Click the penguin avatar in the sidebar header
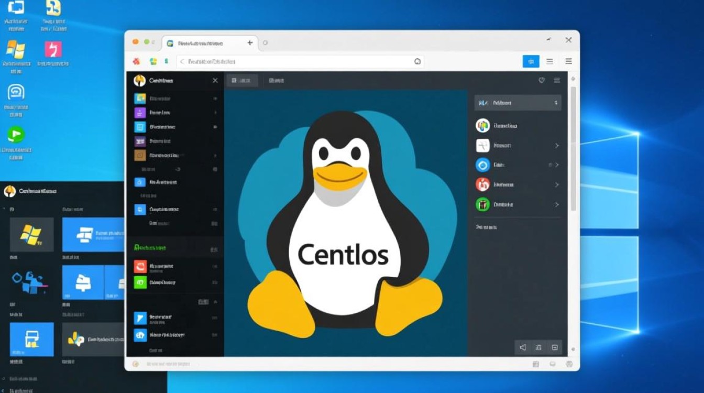The width and height of the screenshot is (704, 393). point(139,81)
